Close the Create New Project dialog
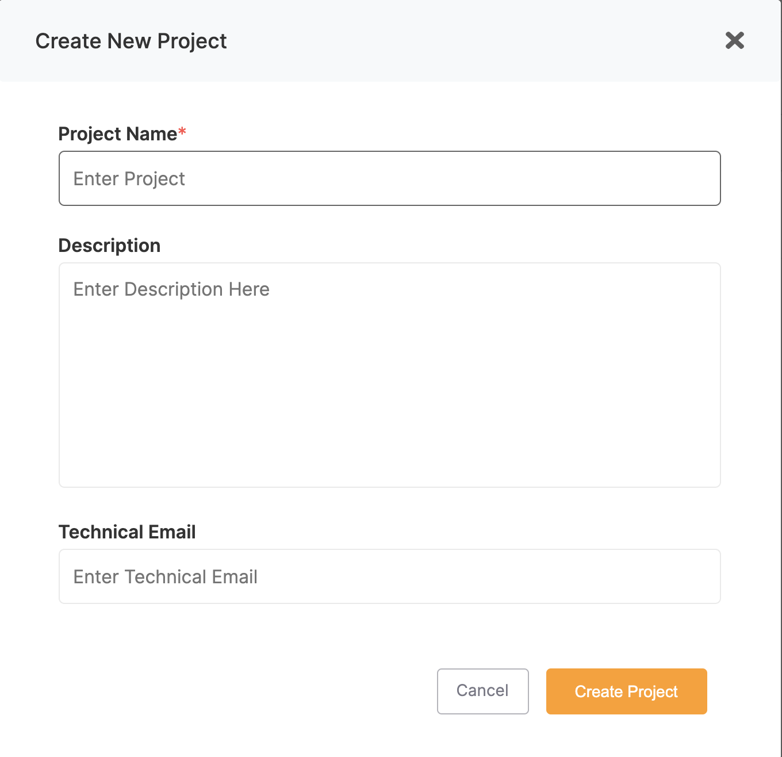This screenshot has height=757, width=782. (734, 41)
